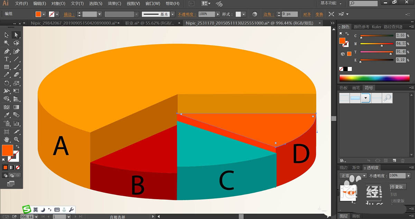
Task: Select the Column Graph tool
Action: pos(16,123)
